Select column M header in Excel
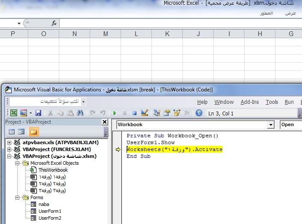This screenshot has width=302, height=224. (x=106, y=34)
